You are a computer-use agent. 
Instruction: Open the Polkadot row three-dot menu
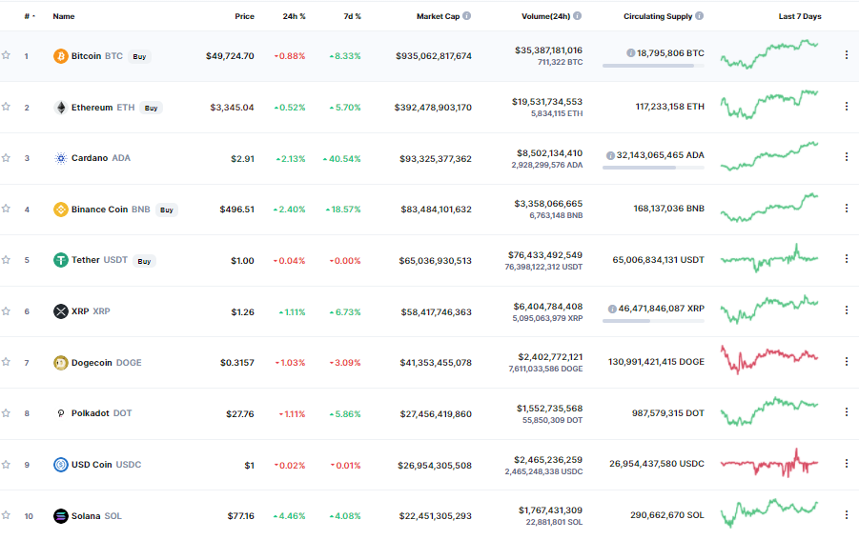(x=847, y=412)
